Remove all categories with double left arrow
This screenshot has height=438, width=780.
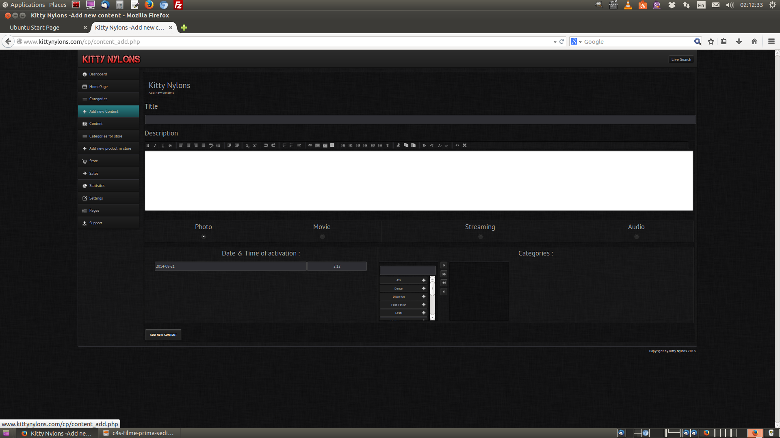point(444,283)
